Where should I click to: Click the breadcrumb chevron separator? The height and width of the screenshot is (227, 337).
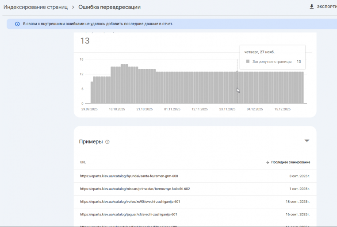click(73, 7)
